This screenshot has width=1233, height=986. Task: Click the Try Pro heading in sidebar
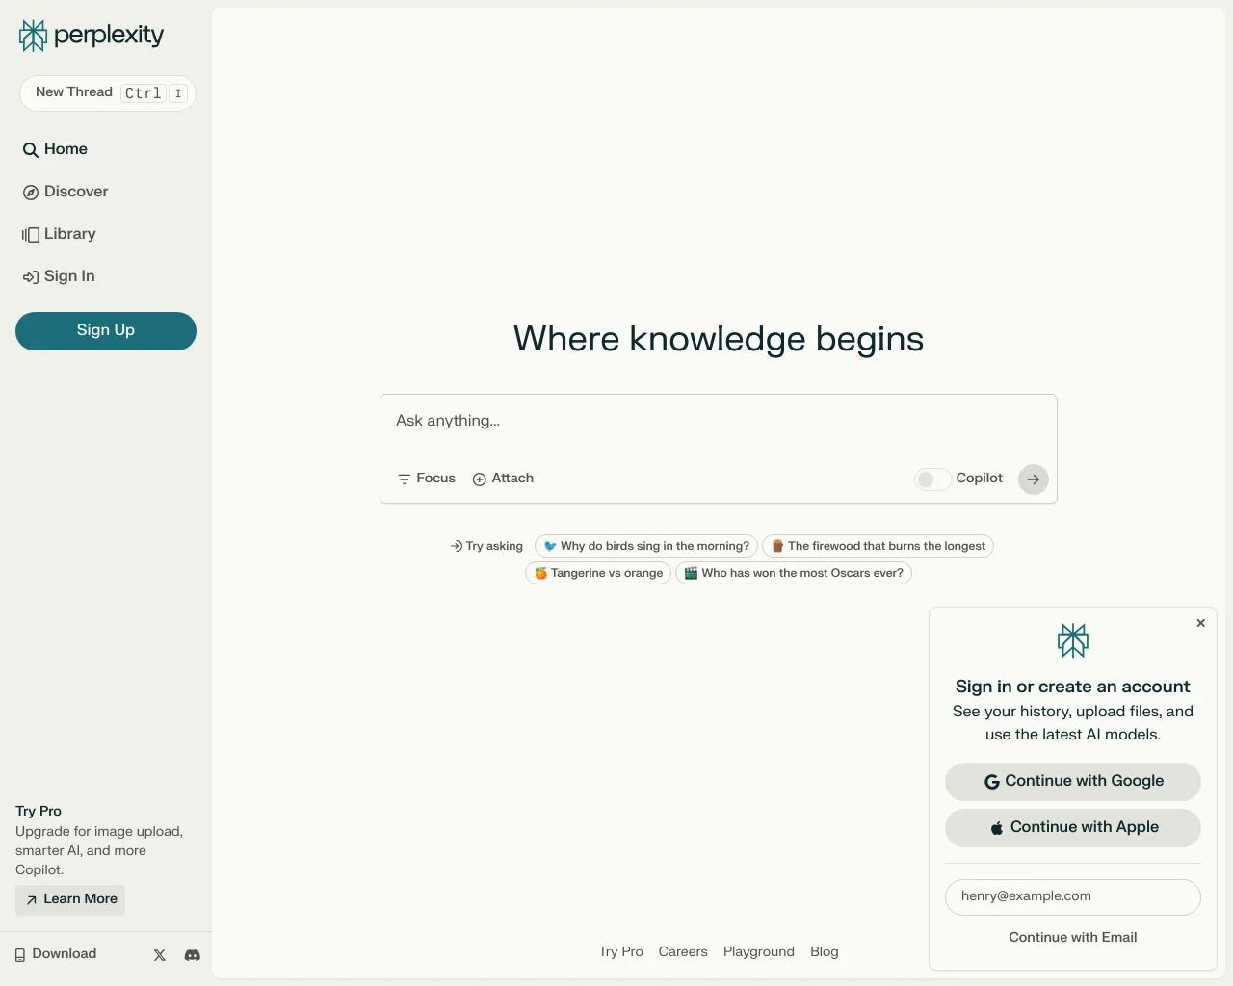(x=39, y=812)
